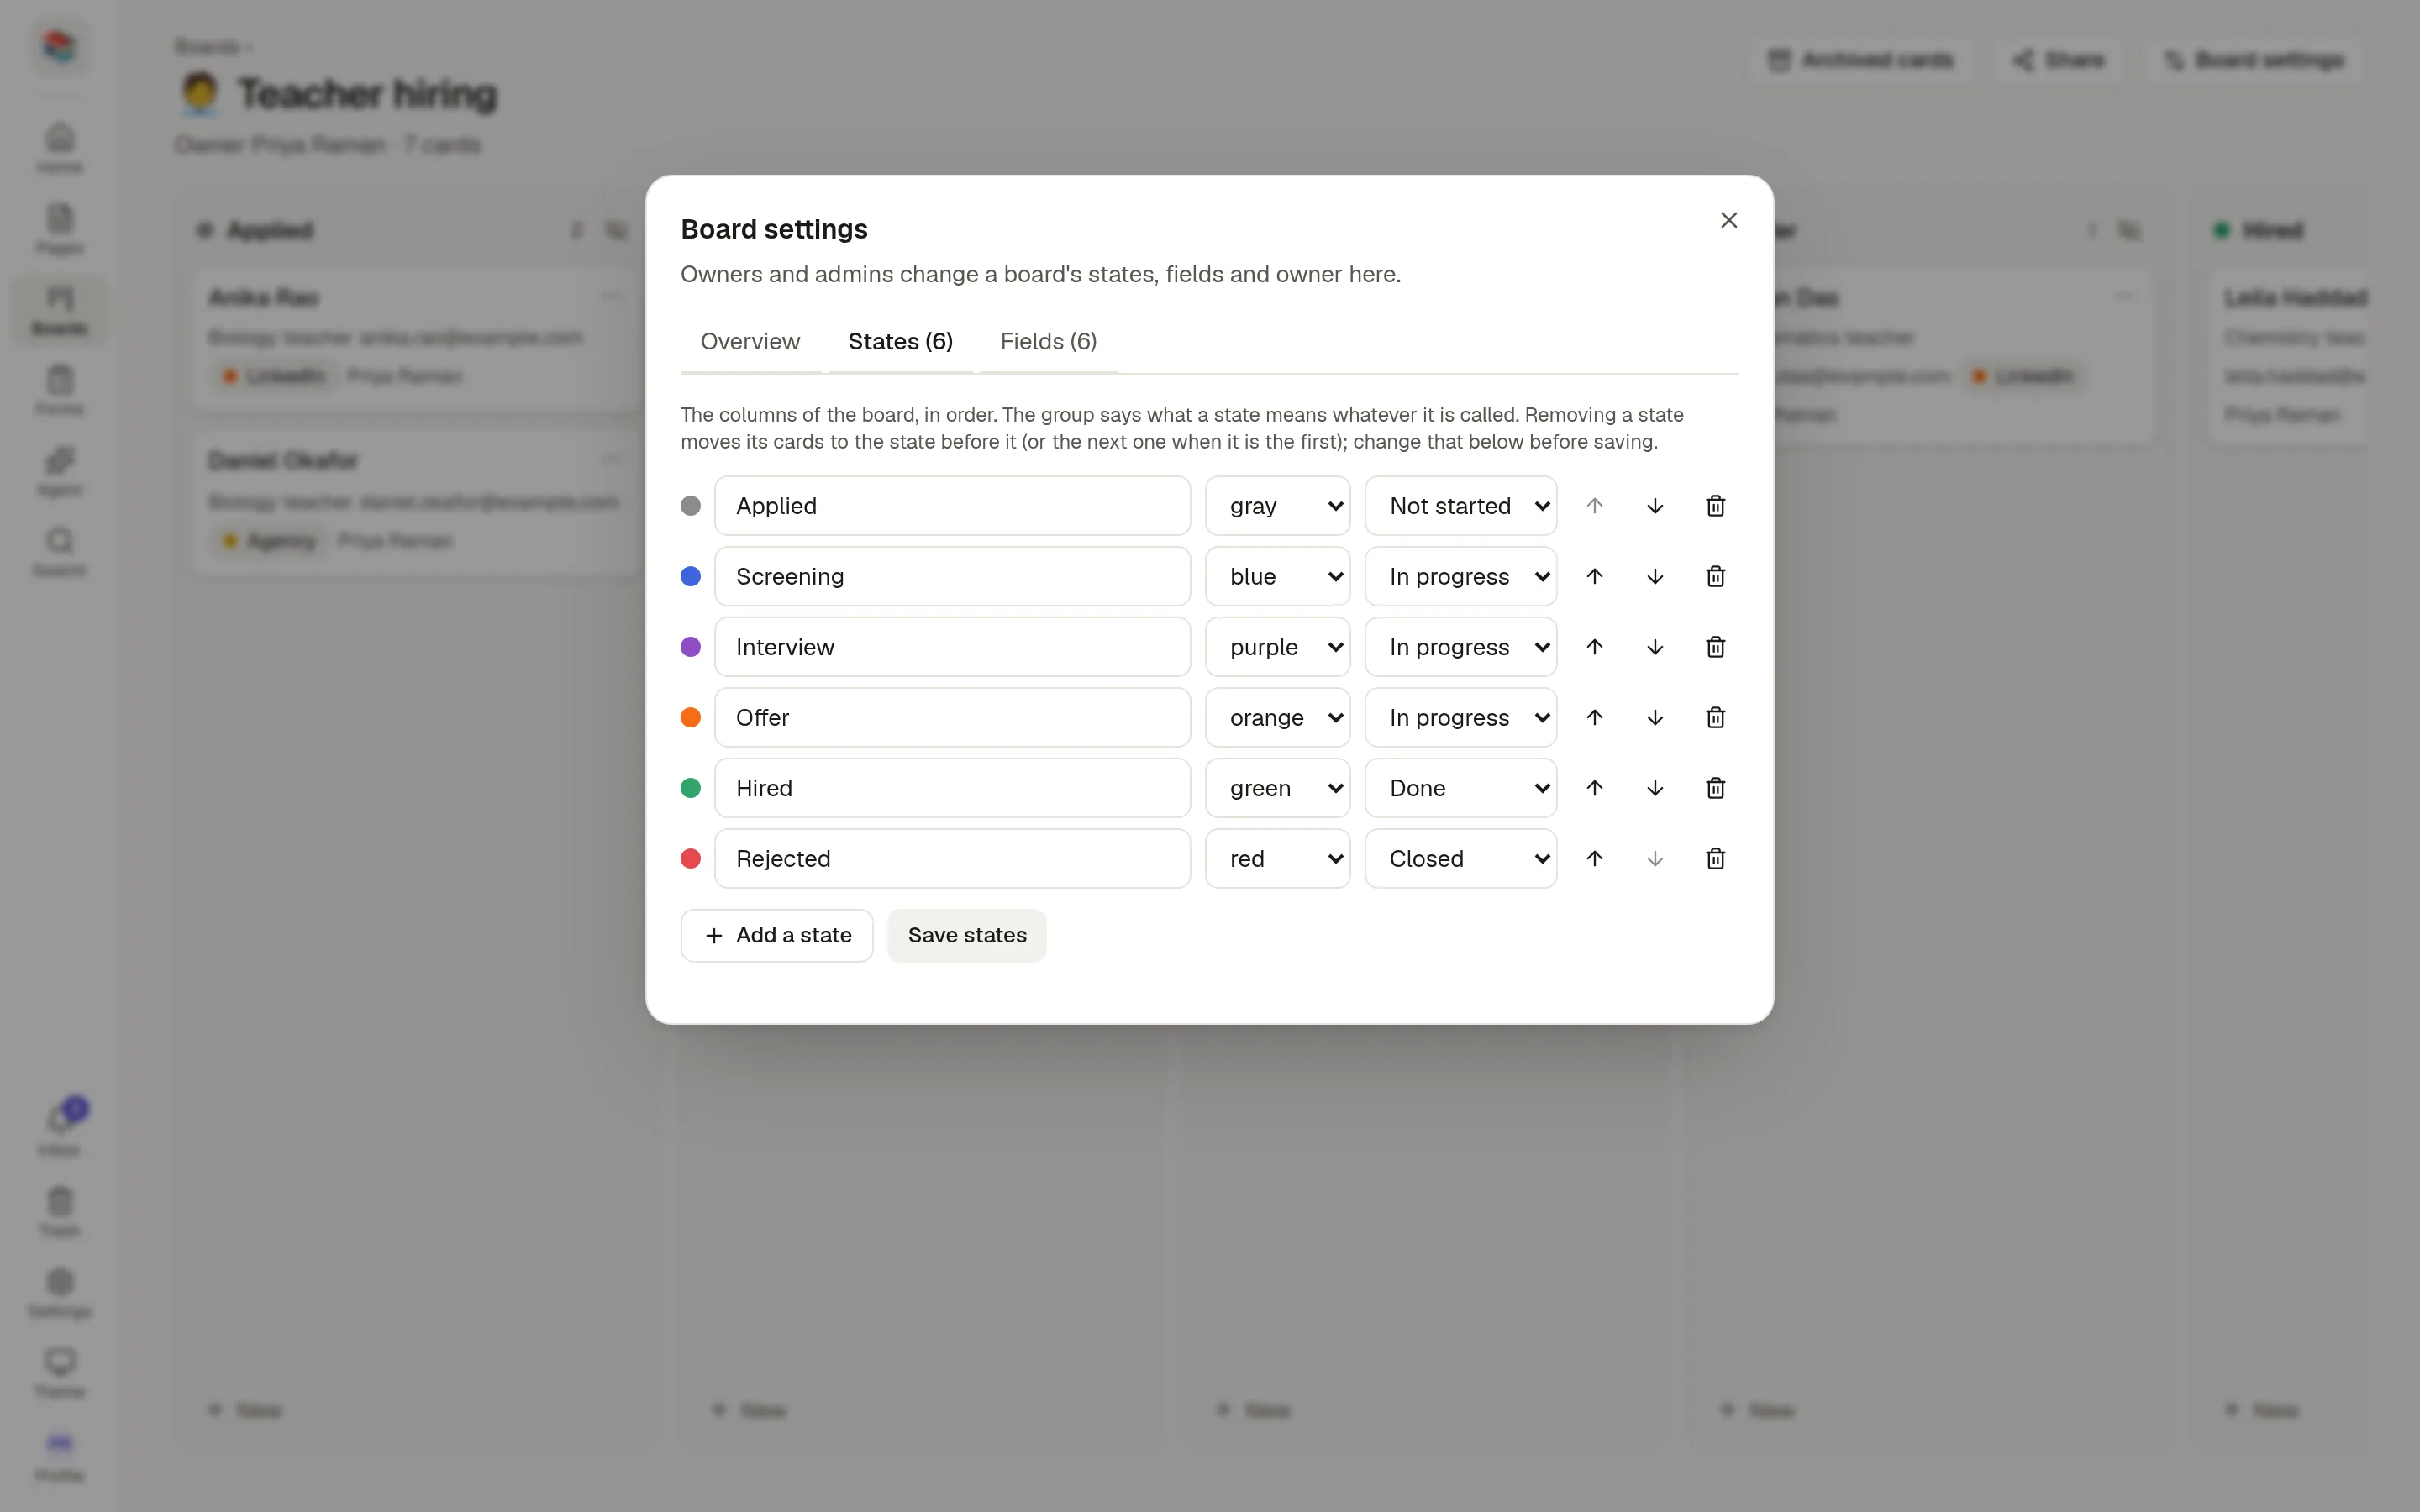This screenshot has width=2420, height=1512.
Task: Move the Interview state down
Action: (x=1655, y=647)
